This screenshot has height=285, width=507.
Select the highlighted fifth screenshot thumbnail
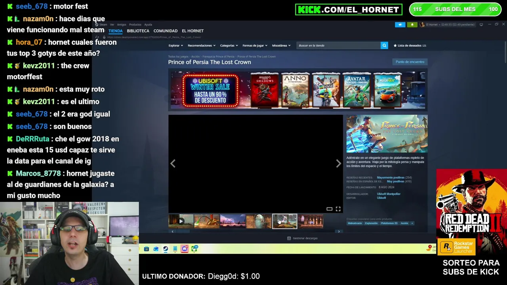click(284, 221)
